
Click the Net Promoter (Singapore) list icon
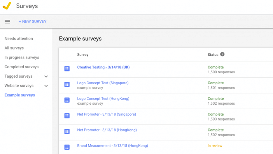[x=67, y=116]
